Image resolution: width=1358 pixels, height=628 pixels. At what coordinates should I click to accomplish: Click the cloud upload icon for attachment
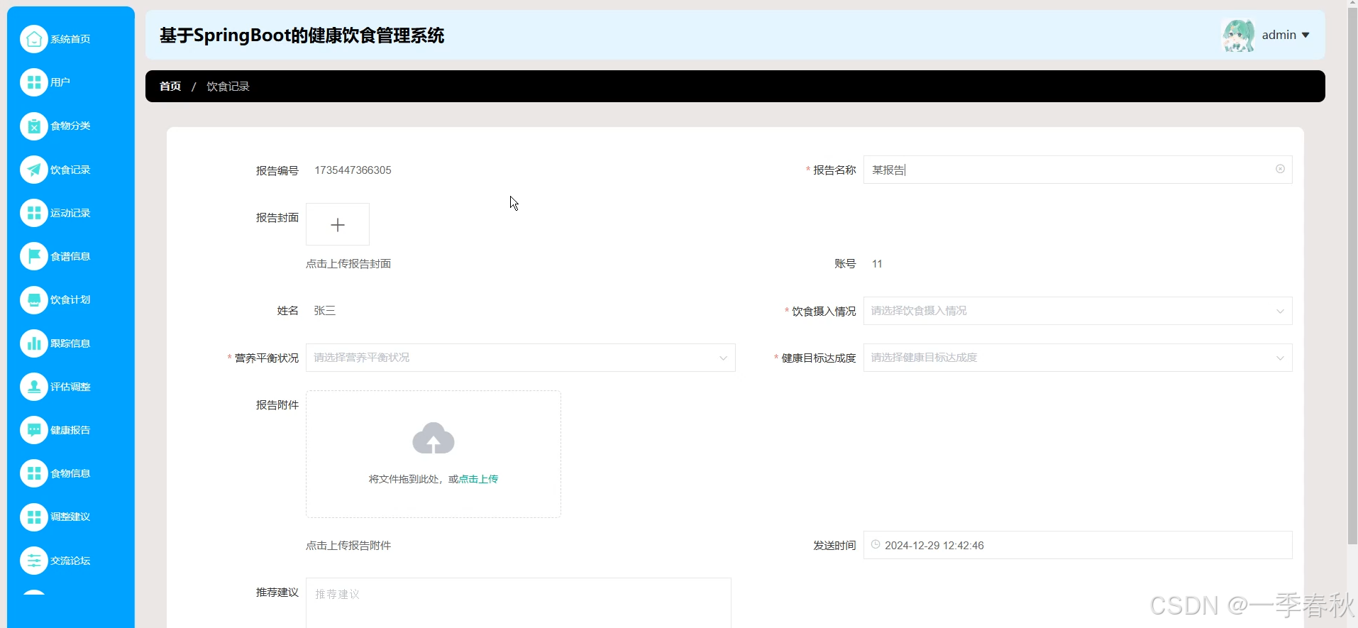pos(434,439)
